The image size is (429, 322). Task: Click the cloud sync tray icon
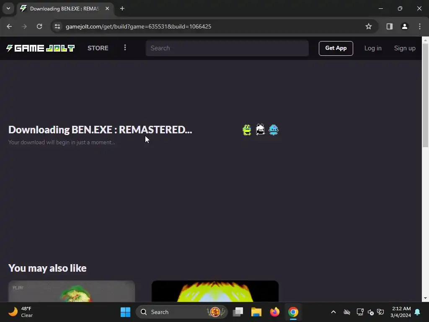click(x=347, y=312)
